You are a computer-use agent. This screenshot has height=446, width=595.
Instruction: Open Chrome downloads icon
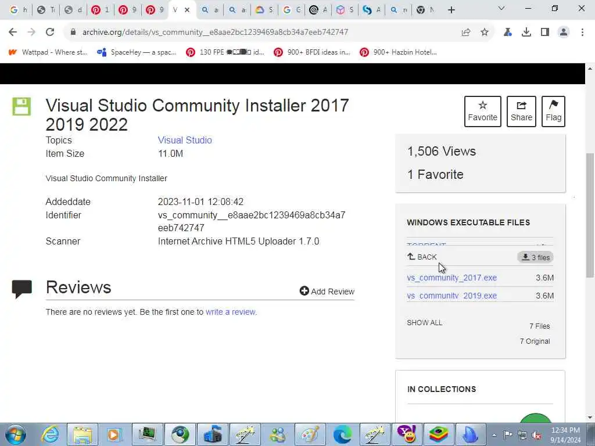[526, 33]
